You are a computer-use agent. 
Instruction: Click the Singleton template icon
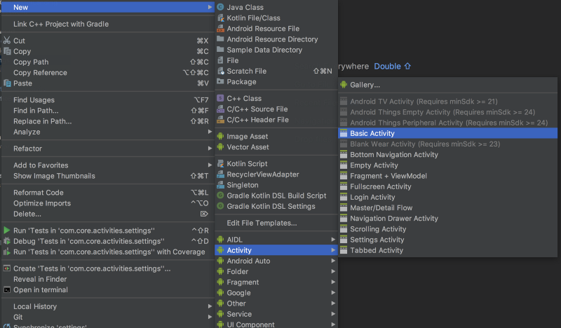[x=220, y=185]
